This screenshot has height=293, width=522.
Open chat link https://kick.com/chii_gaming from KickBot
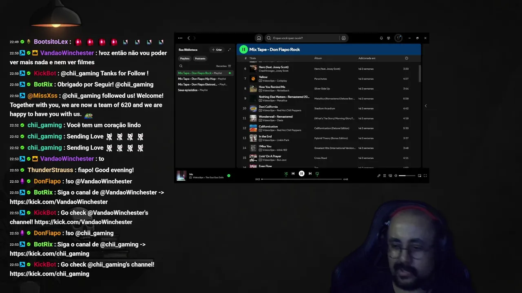[49, 274]
